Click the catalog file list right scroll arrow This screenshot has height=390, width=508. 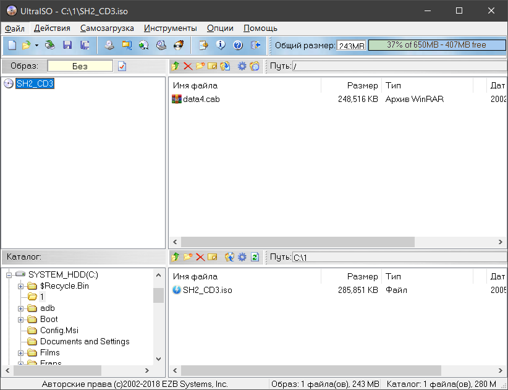[x=500, y=370]
